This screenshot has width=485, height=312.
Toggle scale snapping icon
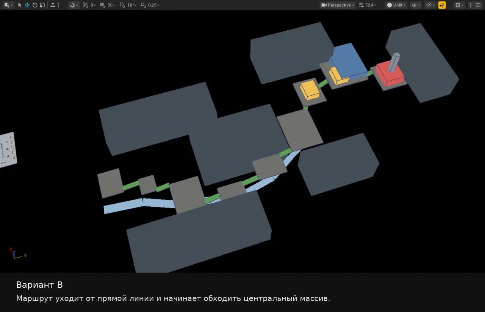[143, 5]
